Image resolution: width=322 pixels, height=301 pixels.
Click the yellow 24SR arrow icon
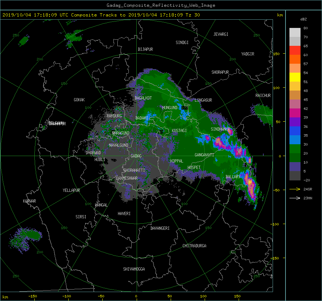(295, 189)
